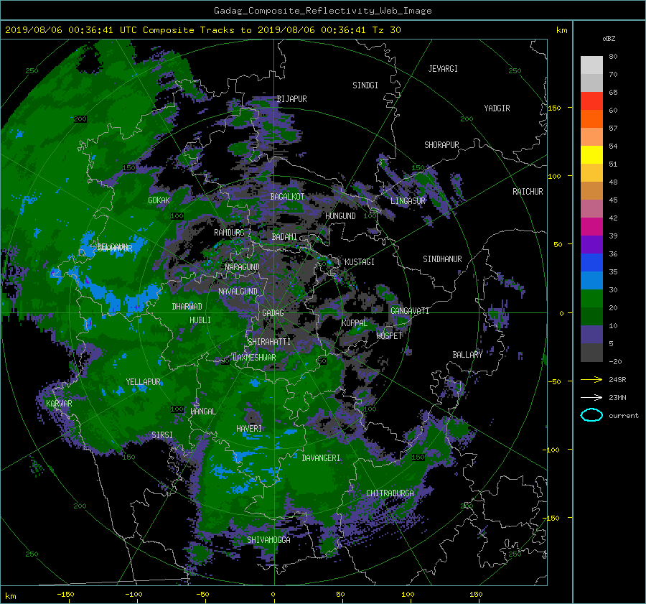Viewport: 646px width, 604px height.
Task: Click the grey -20 to 5 dBZ swatch
Action: 591,353
